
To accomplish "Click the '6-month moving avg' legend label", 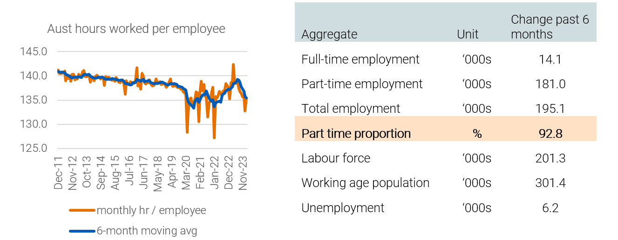I will pos(147,231).
